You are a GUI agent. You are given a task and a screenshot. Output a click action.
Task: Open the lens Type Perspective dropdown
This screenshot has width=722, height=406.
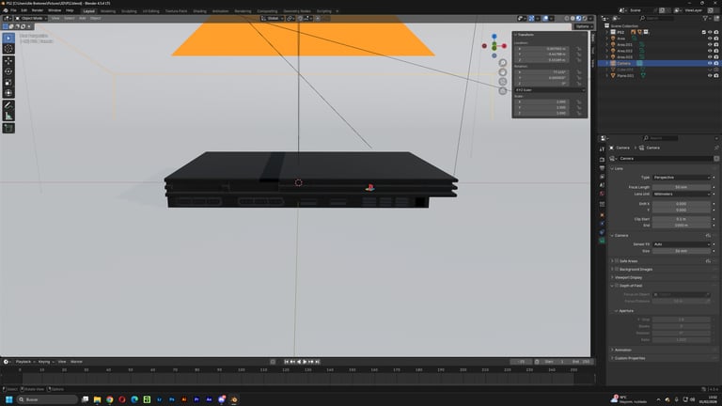click(x=682, y=178)
